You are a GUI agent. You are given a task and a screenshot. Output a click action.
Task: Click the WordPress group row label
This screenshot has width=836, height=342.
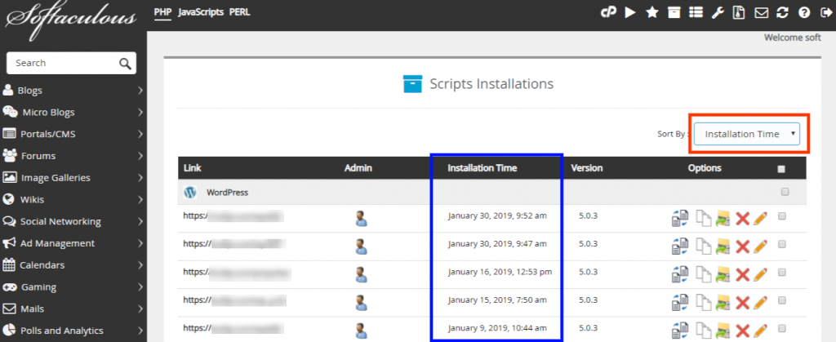click(227, 193)
